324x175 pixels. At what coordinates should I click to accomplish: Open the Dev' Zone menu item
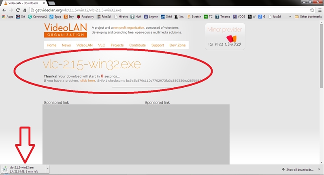point(177,45)
